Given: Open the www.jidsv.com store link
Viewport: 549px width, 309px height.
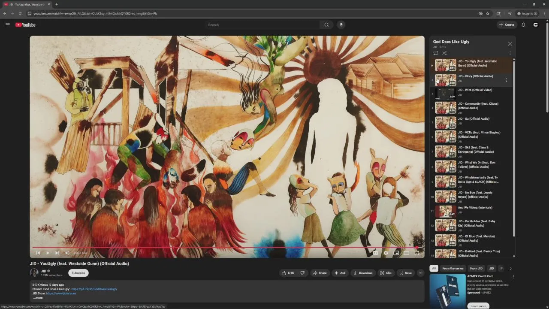Looking at the screenshot, I should [61, 294].
